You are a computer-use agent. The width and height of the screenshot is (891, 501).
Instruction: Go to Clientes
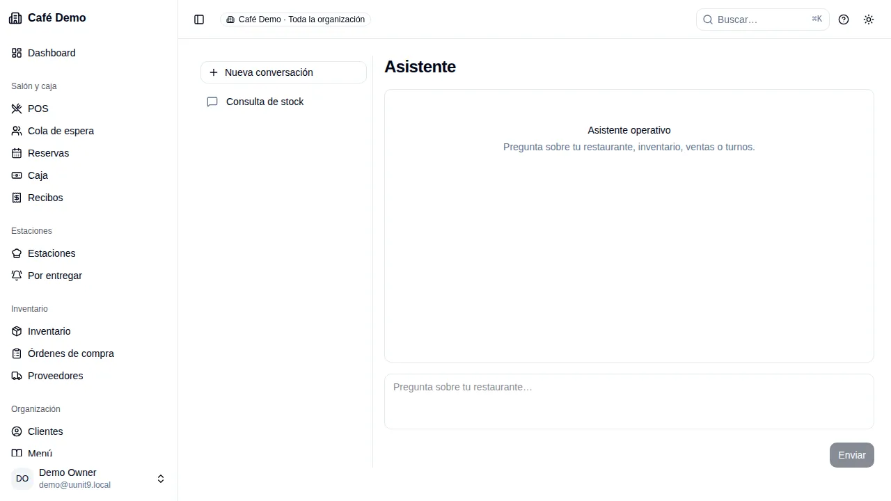tap(89, 431)
